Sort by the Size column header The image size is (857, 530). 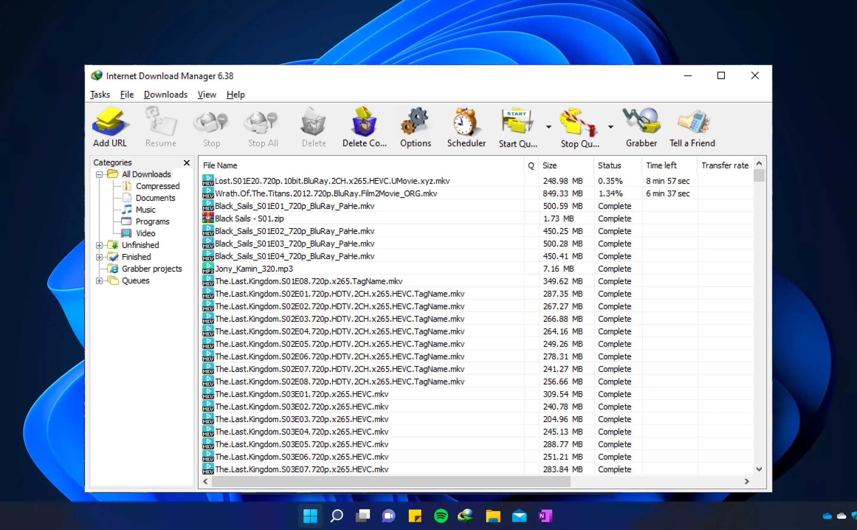550,165
